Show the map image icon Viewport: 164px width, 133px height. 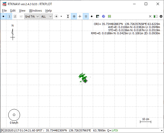(97, 16)
